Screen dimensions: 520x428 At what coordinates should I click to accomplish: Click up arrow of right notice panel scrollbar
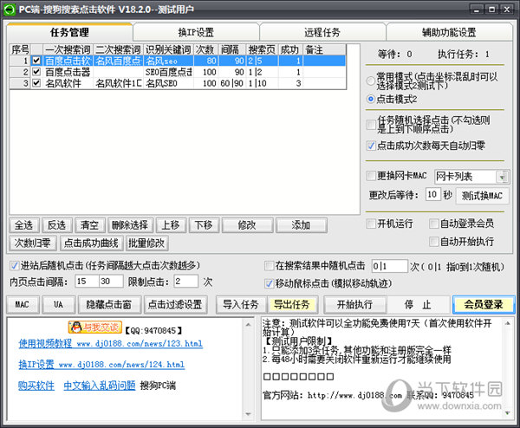[508, 323]
